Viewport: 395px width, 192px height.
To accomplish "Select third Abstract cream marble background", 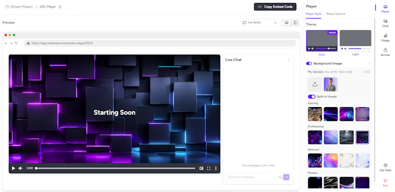I will 347,160.
